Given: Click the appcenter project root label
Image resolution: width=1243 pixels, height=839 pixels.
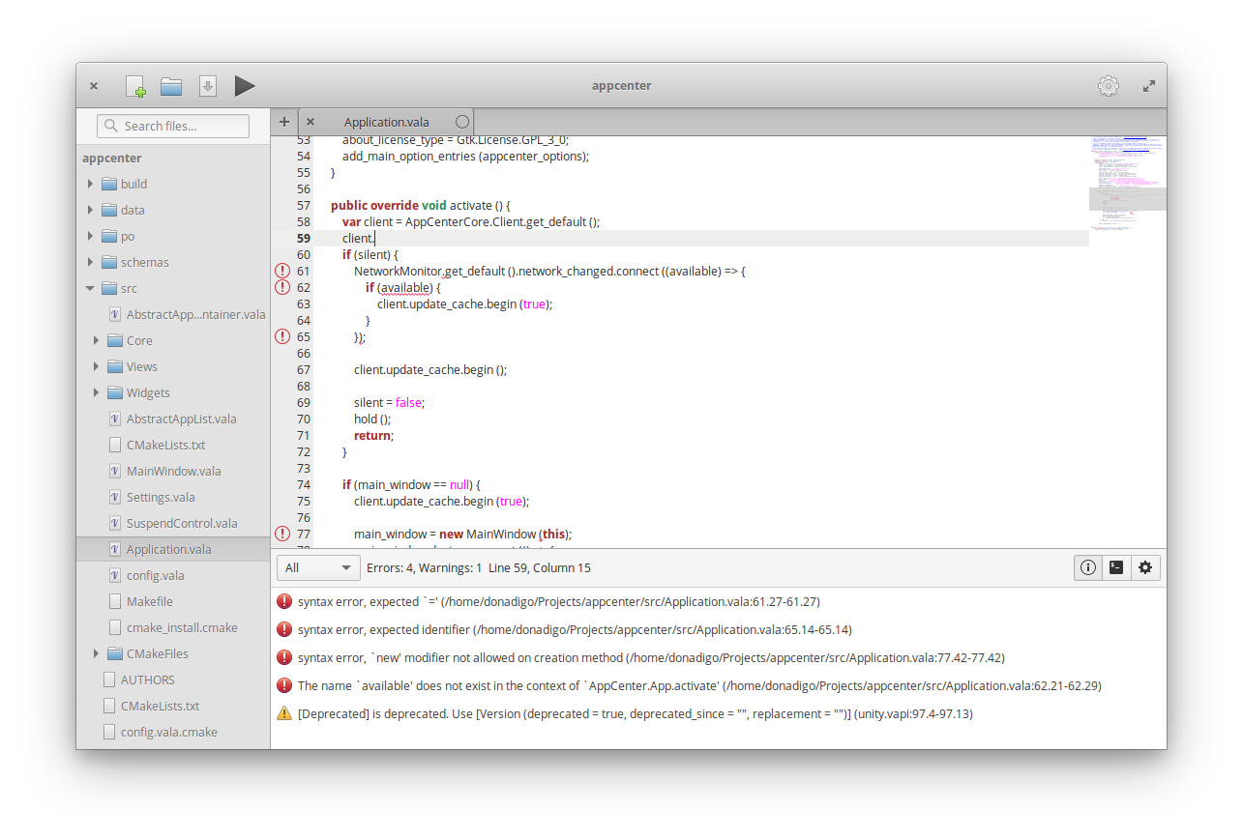Looking at the screenshot, I should click(x=112, y=158).
